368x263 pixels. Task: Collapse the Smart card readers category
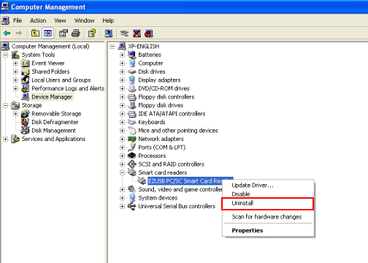point(123,172)
